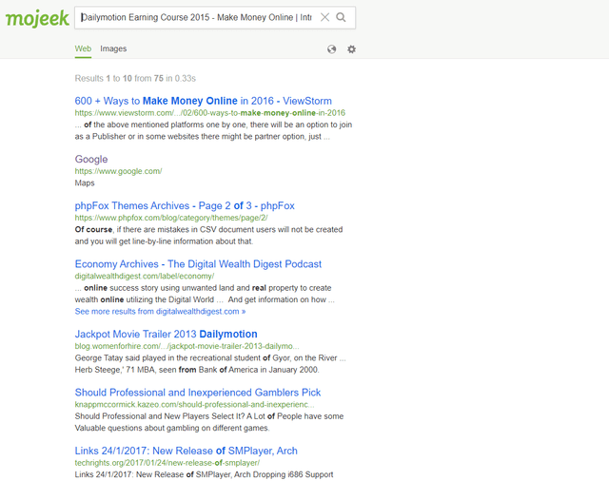
Task: Click snippet 'Links 24/1/2017: New Release of SMPlayer'
Action: 204,474
